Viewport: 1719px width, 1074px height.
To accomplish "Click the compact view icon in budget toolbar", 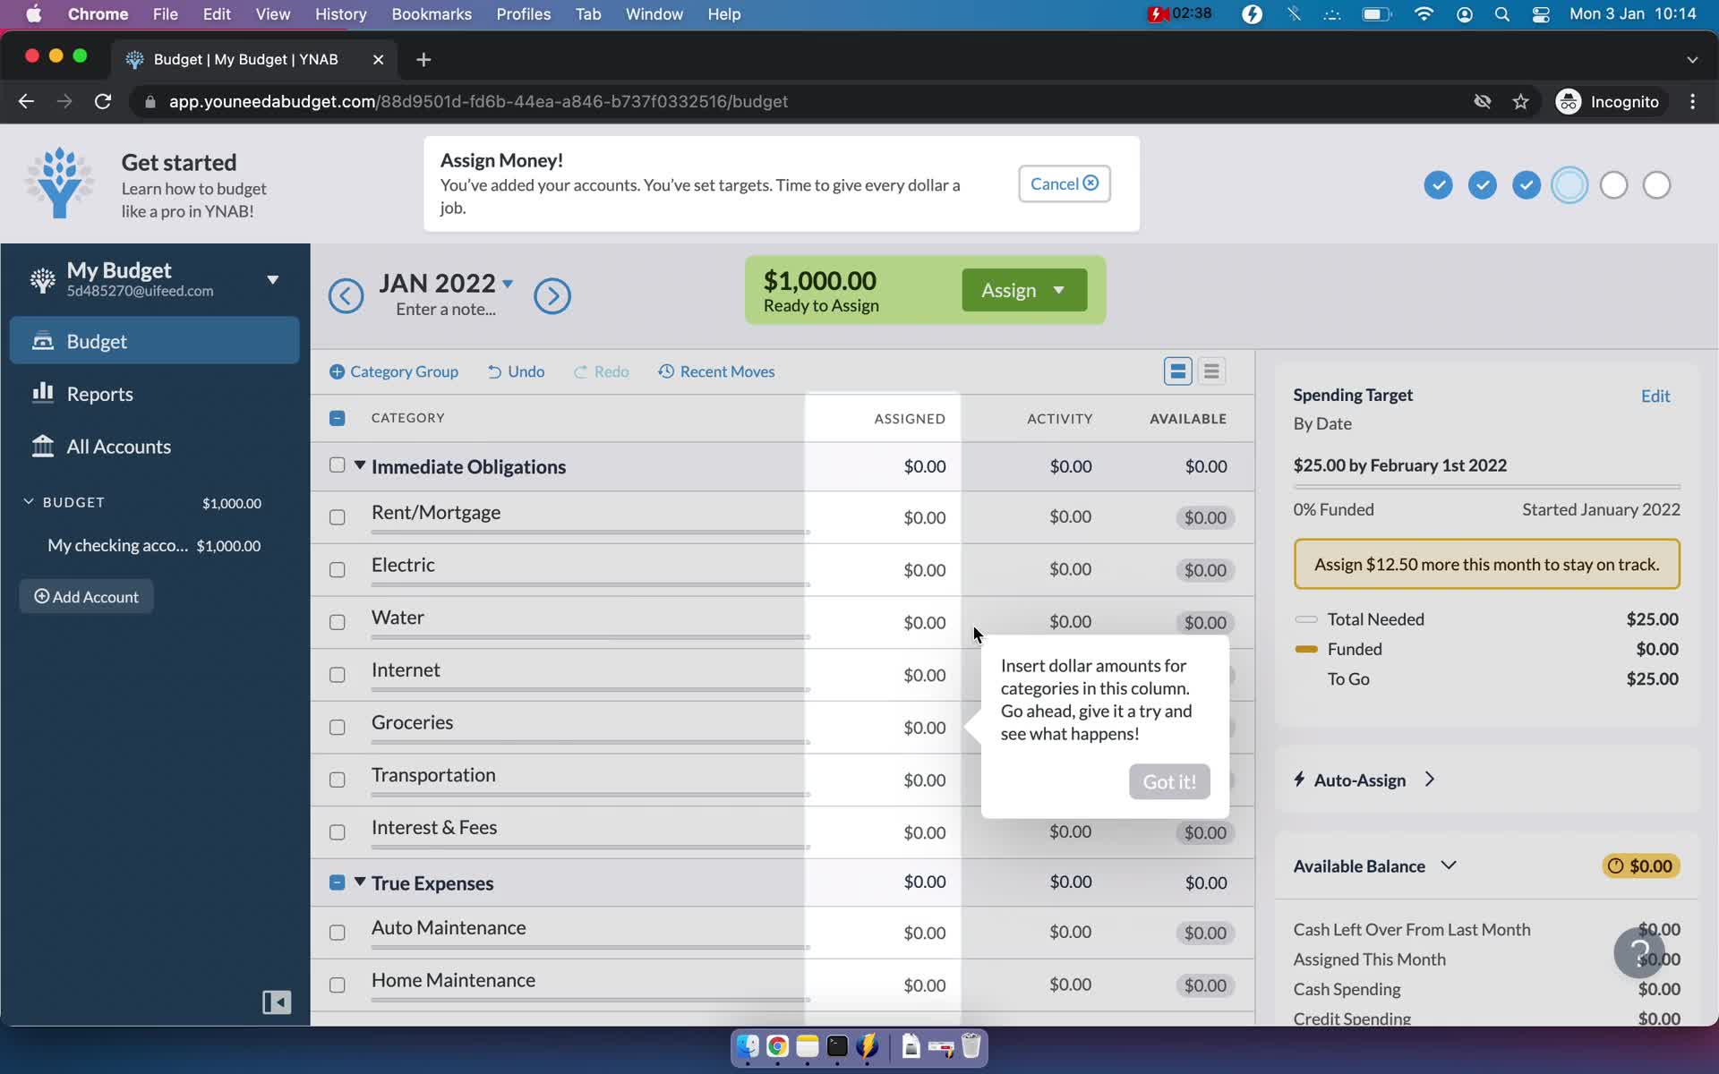I will click(x=1211, y=371).
